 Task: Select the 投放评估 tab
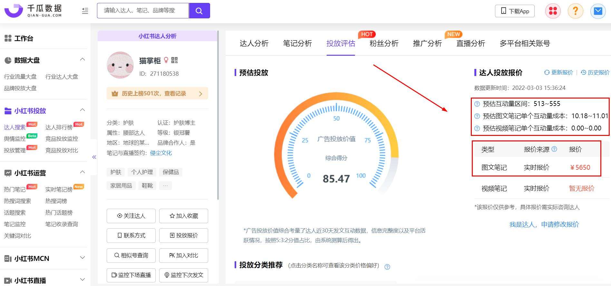coord(341,43)
